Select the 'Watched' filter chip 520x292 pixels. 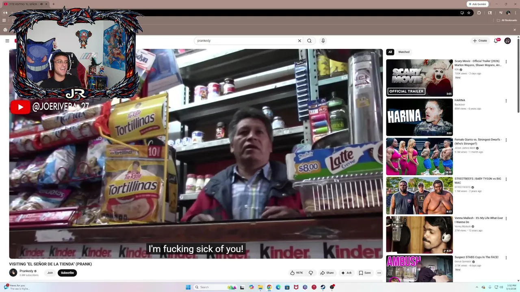coord(404,52)
